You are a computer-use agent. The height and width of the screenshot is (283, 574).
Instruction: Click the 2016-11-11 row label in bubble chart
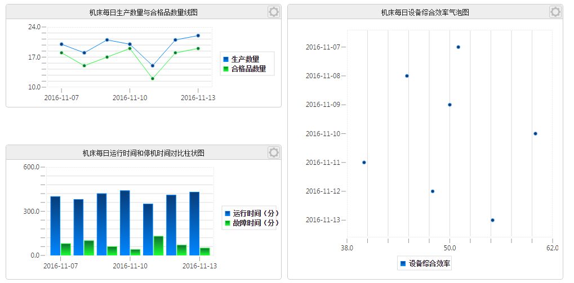(x=323, y=163)
